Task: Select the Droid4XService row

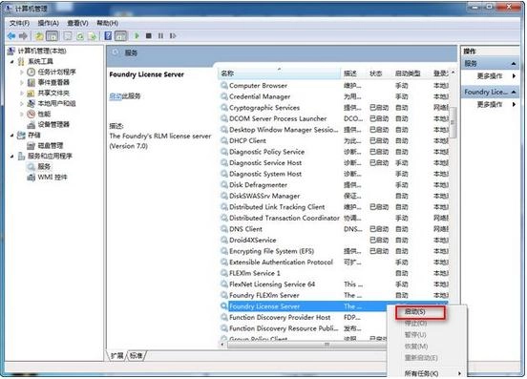Action: (334, 240)
